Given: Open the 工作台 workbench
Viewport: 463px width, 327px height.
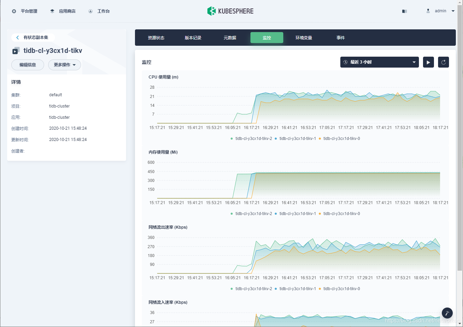Looking at the screenshot, I should coord(99,11).
